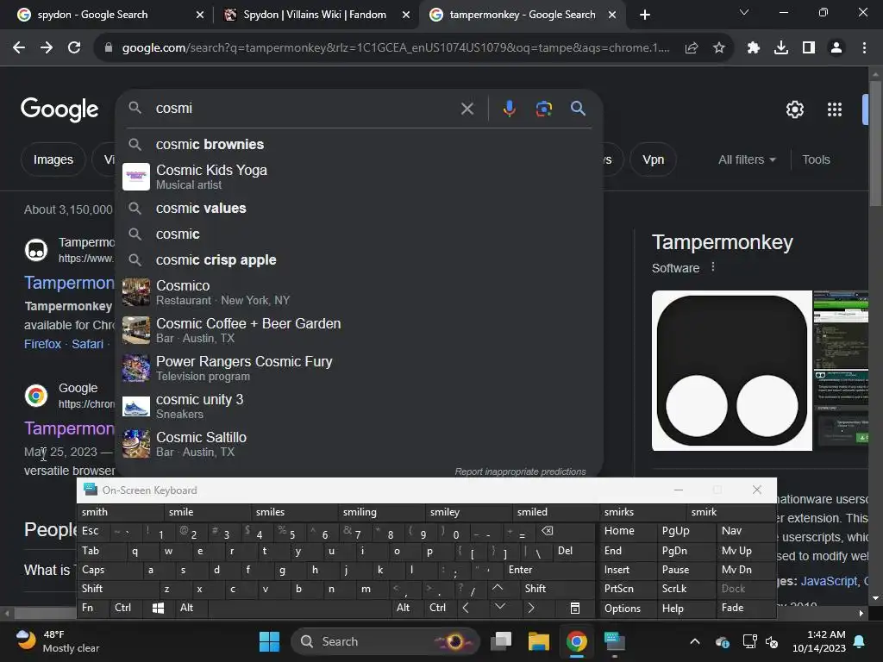The width and height of the screenshot is (883, 662).
Task: Open the Safari sitelink
Action: (x=87, y=344)
